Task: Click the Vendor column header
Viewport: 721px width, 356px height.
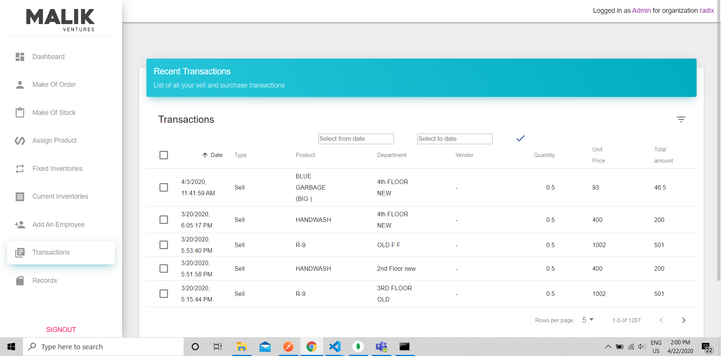Action: click(465, 155)
